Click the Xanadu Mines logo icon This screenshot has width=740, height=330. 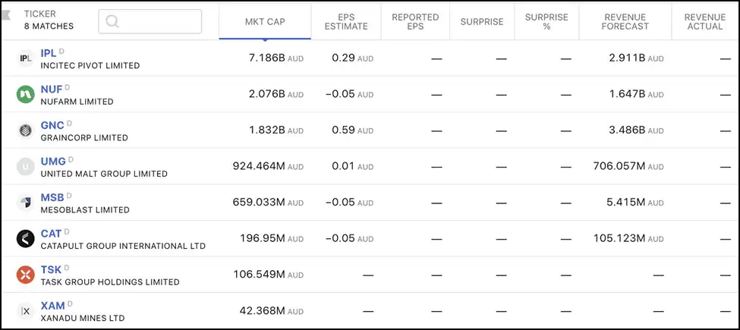click(26, 311)
